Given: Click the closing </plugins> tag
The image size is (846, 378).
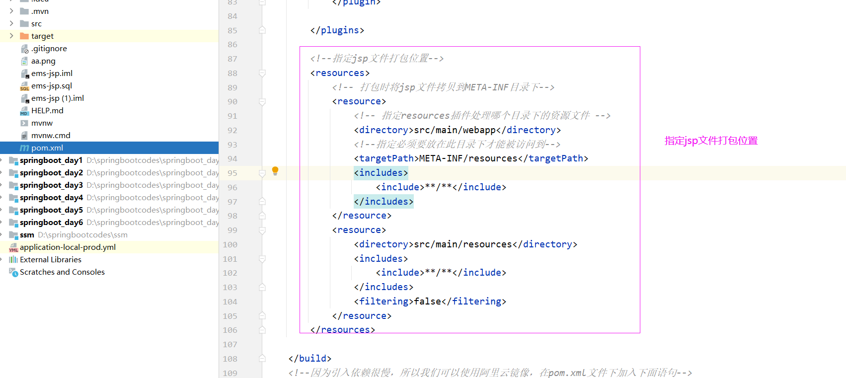Looking at the screenshot, I should (x=337, y=30).
